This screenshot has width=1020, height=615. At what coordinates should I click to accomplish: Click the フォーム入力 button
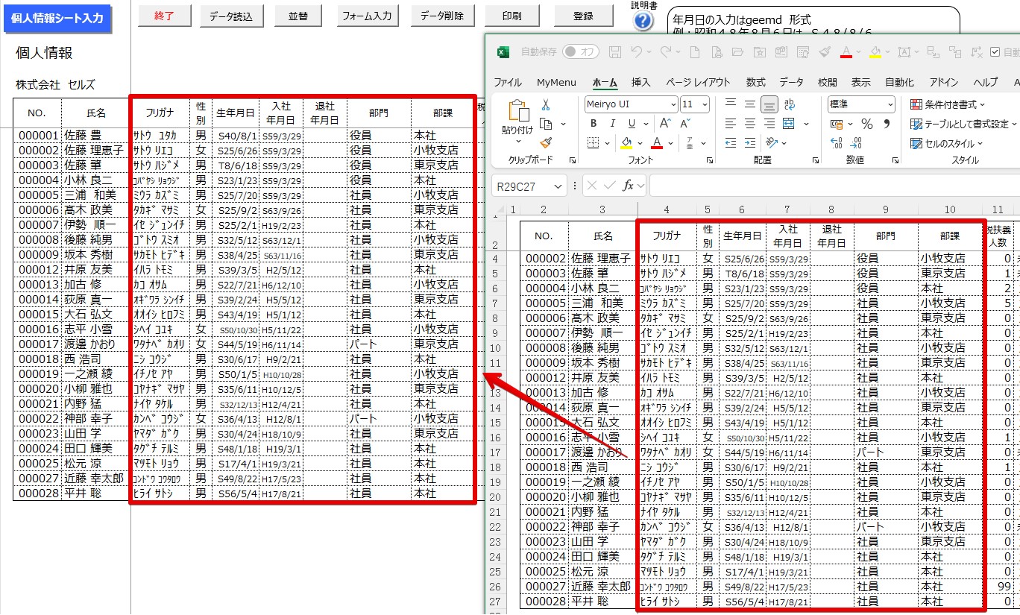pyautogui.click(x=368, y=16)
